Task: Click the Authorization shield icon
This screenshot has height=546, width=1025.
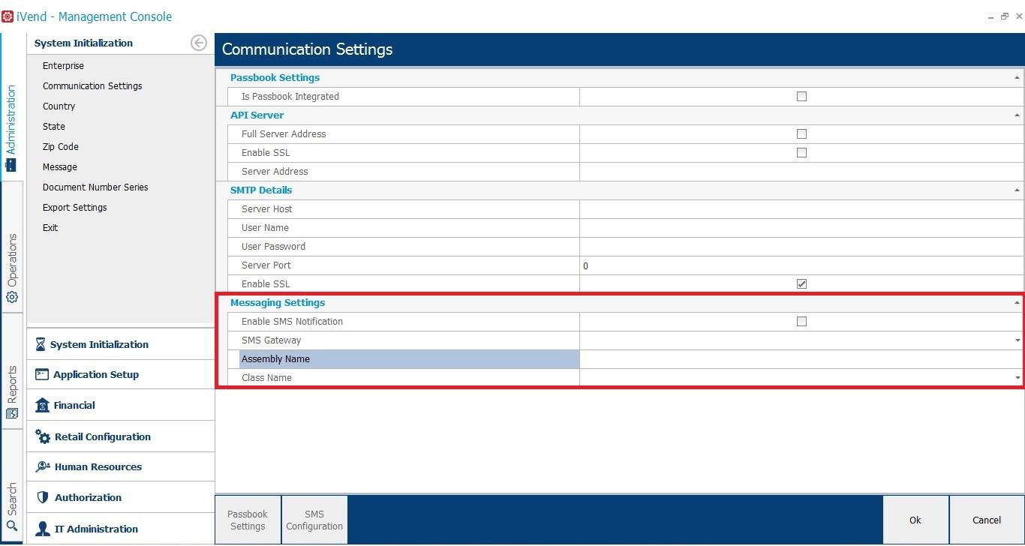Action: [x=42, y=497]
